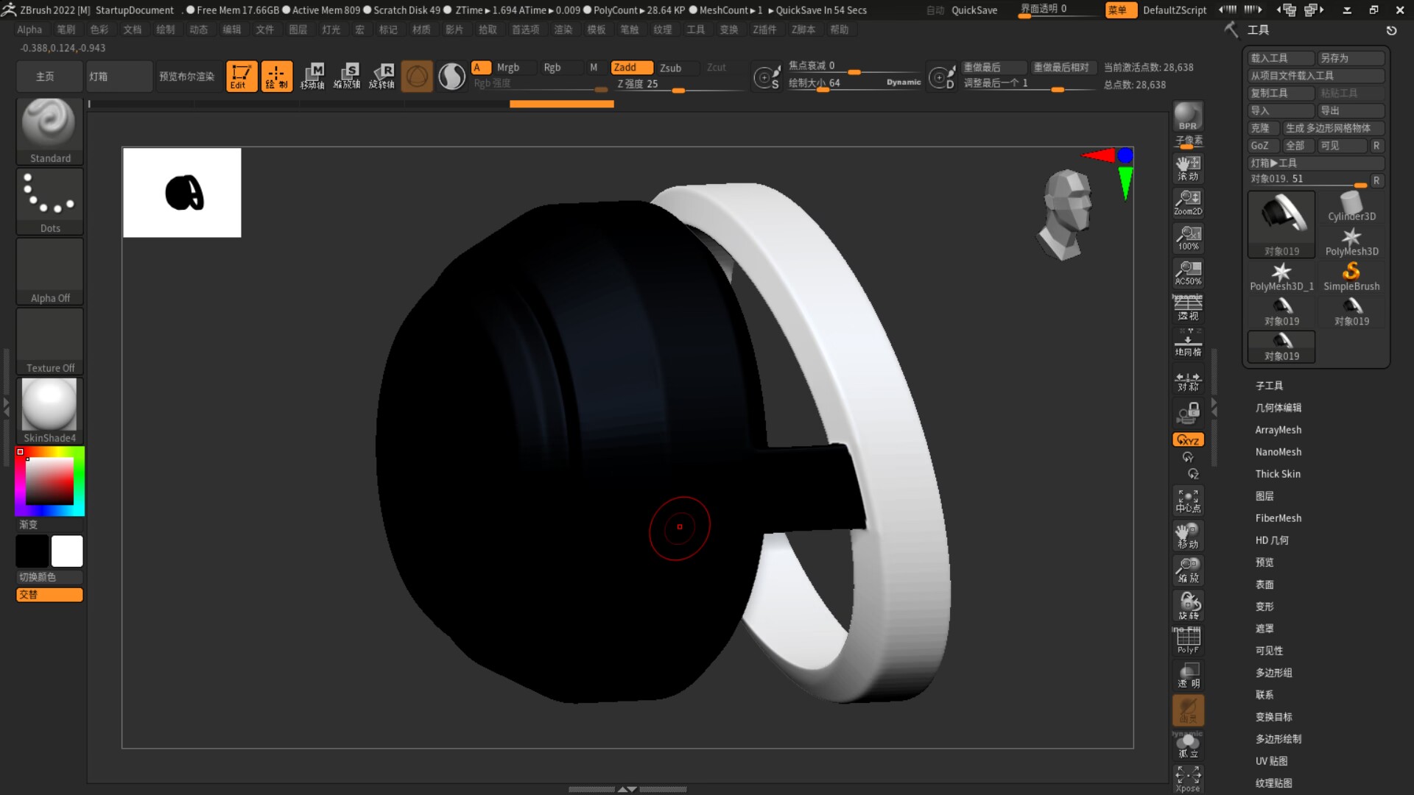This screenshot has height=795, width=1414.
Task: Click the white secondary color swatch
Action: click(x=67, y=551)
